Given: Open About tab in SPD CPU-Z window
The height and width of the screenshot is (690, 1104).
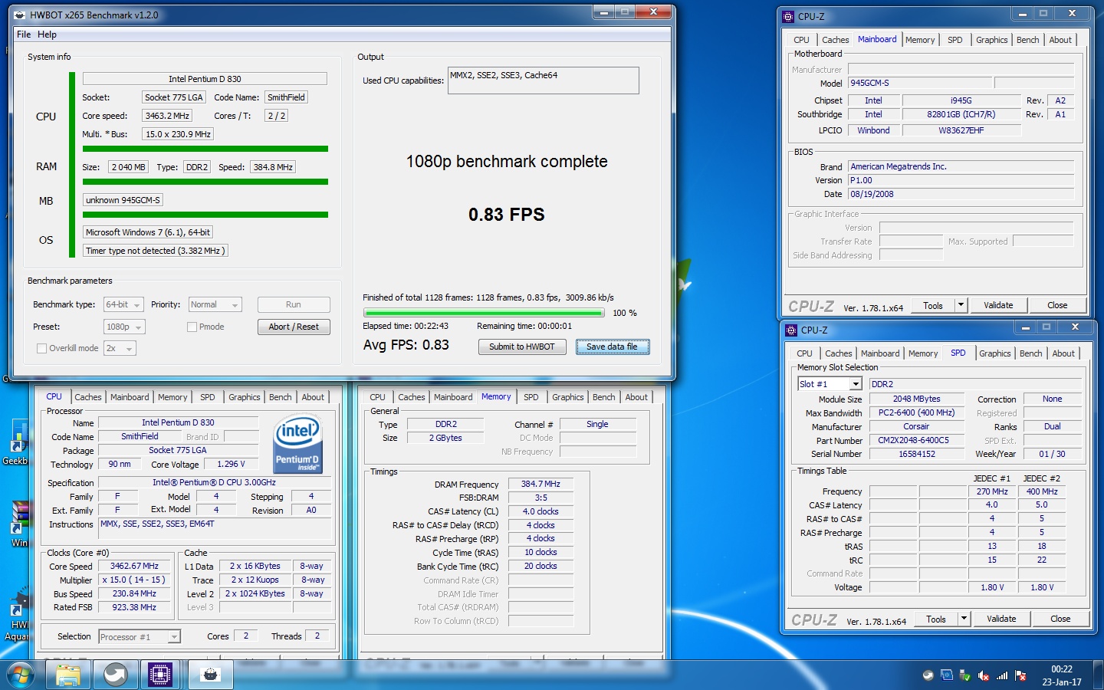Looking at the screenshot, I should pyautogui.click(x=1063, y=353).
